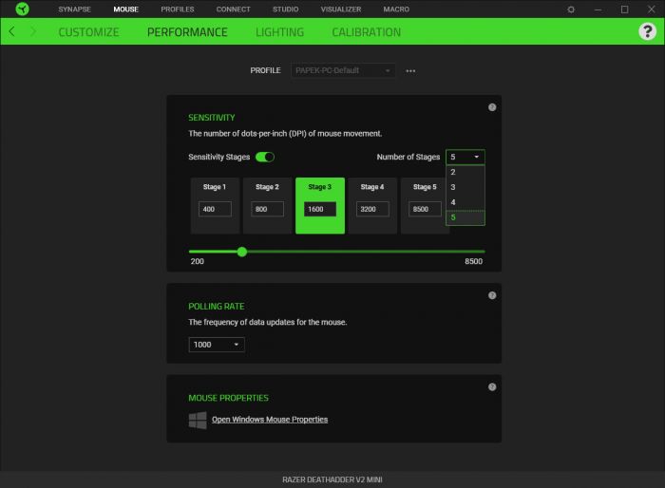The image size is (665, 488).
Task: Click Razer DeathAdder V2 Mini device label
Action: [332, 479]
